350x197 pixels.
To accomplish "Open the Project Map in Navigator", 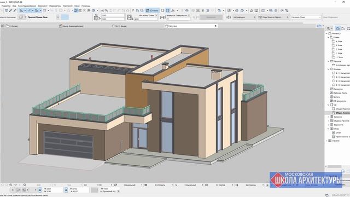I will point(338,28).
